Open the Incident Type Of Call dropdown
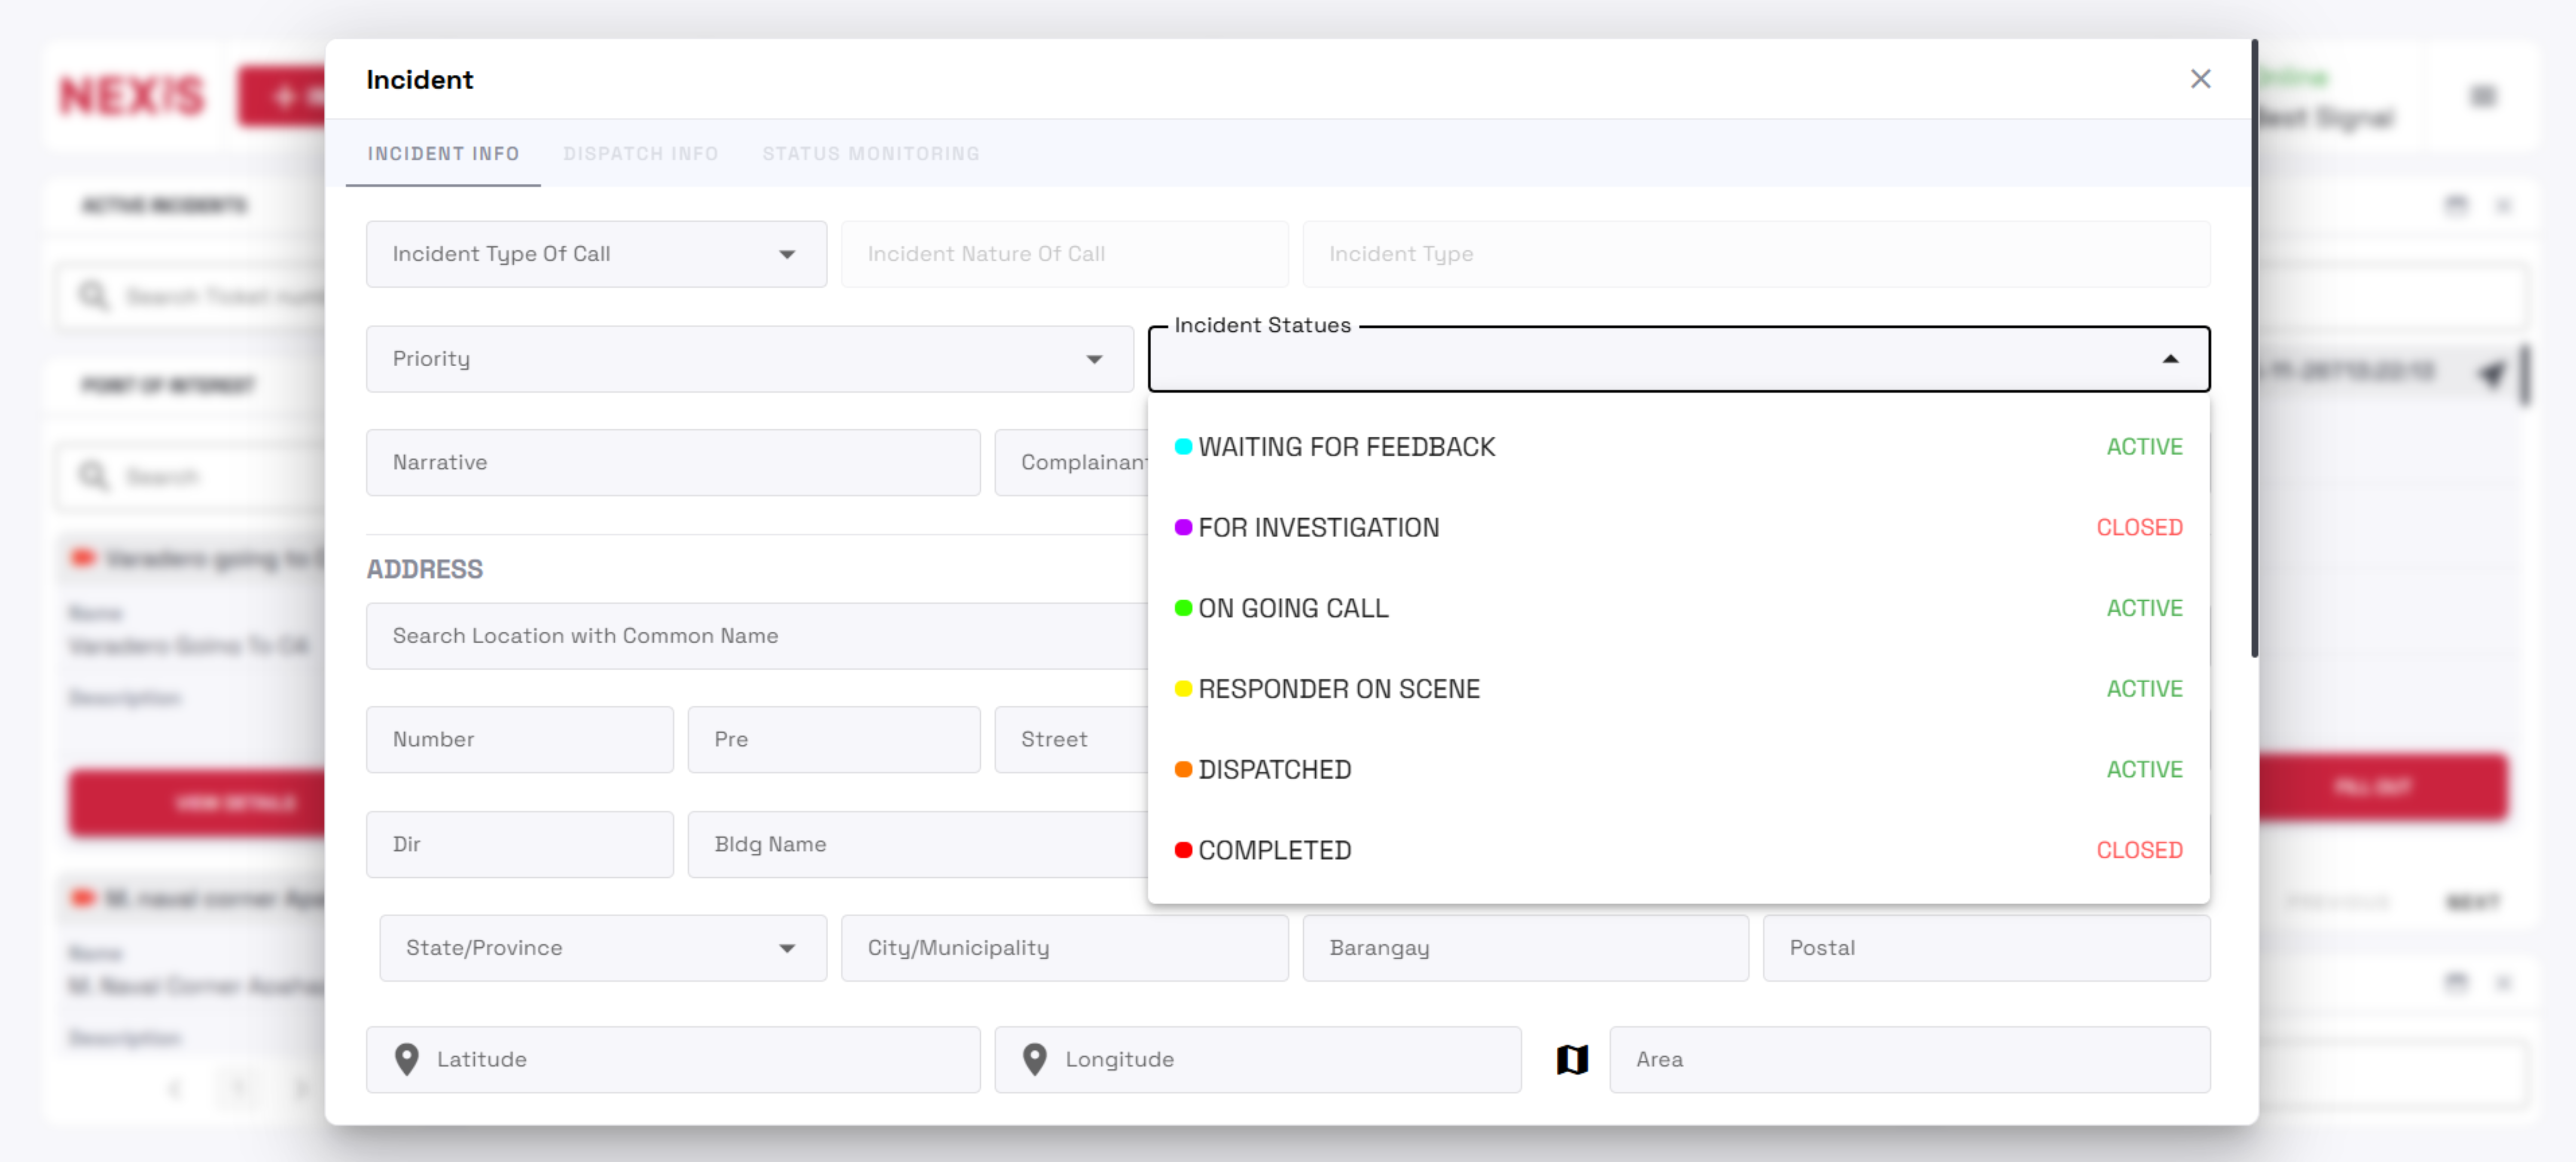The height and width of the screenshot is (1162, 2576). [596, 254]
